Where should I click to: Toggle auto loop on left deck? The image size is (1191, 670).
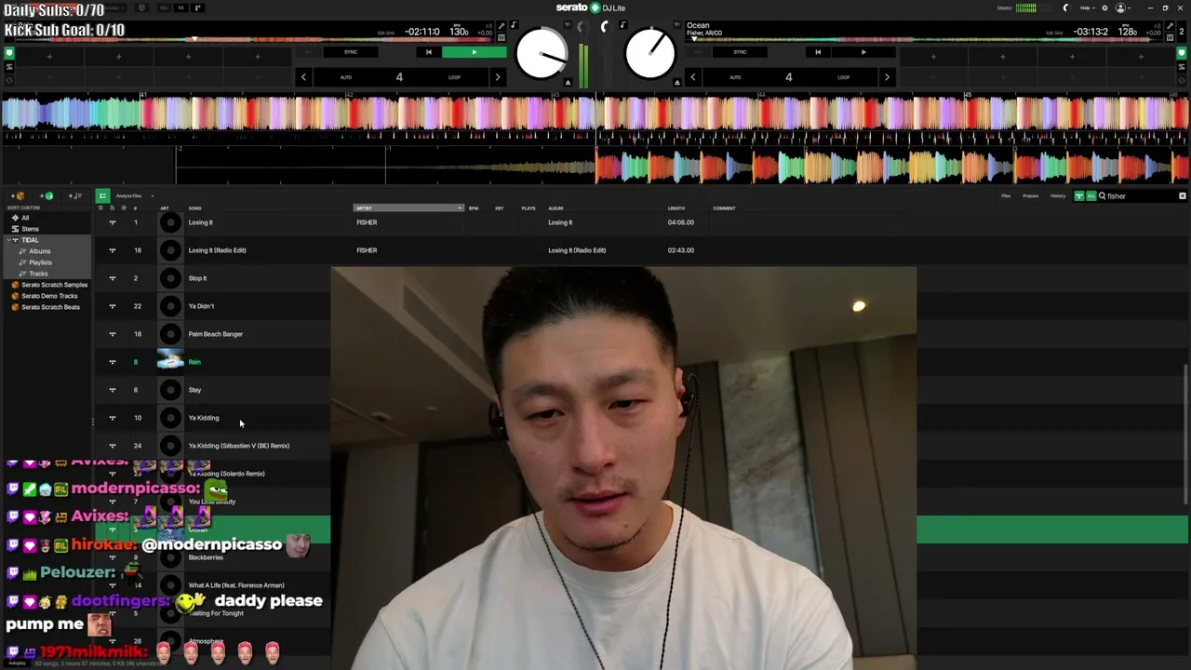tap(346, 77)
